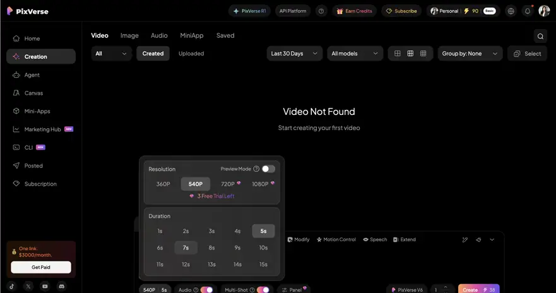Open X social link
The image size is (556, 293).
28,286
